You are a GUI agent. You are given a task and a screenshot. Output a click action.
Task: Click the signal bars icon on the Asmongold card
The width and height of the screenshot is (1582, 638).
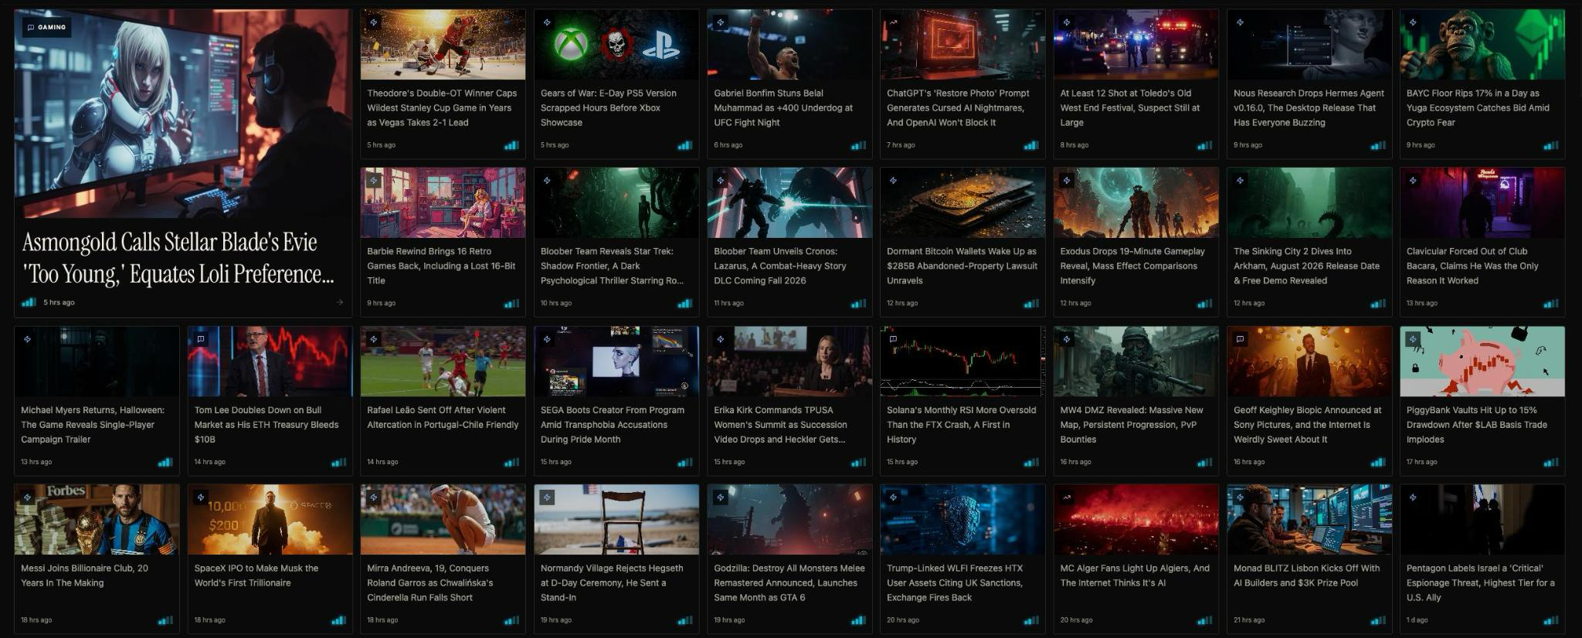point(29,303)
